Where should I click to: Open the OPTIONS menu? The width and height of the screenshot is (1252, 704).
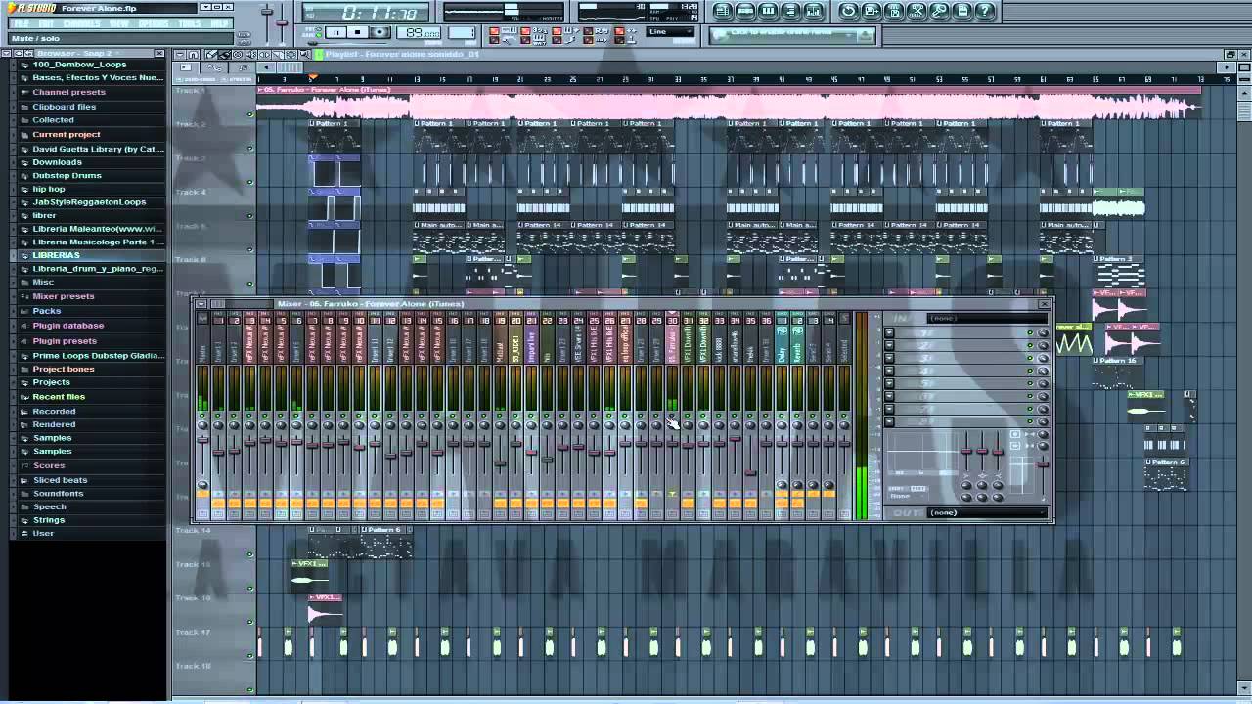tap(154, 23)
